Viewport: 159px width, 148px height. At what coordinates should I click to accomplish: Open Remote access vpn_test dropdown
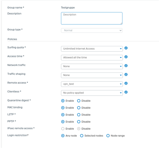(x=92, y=84)
